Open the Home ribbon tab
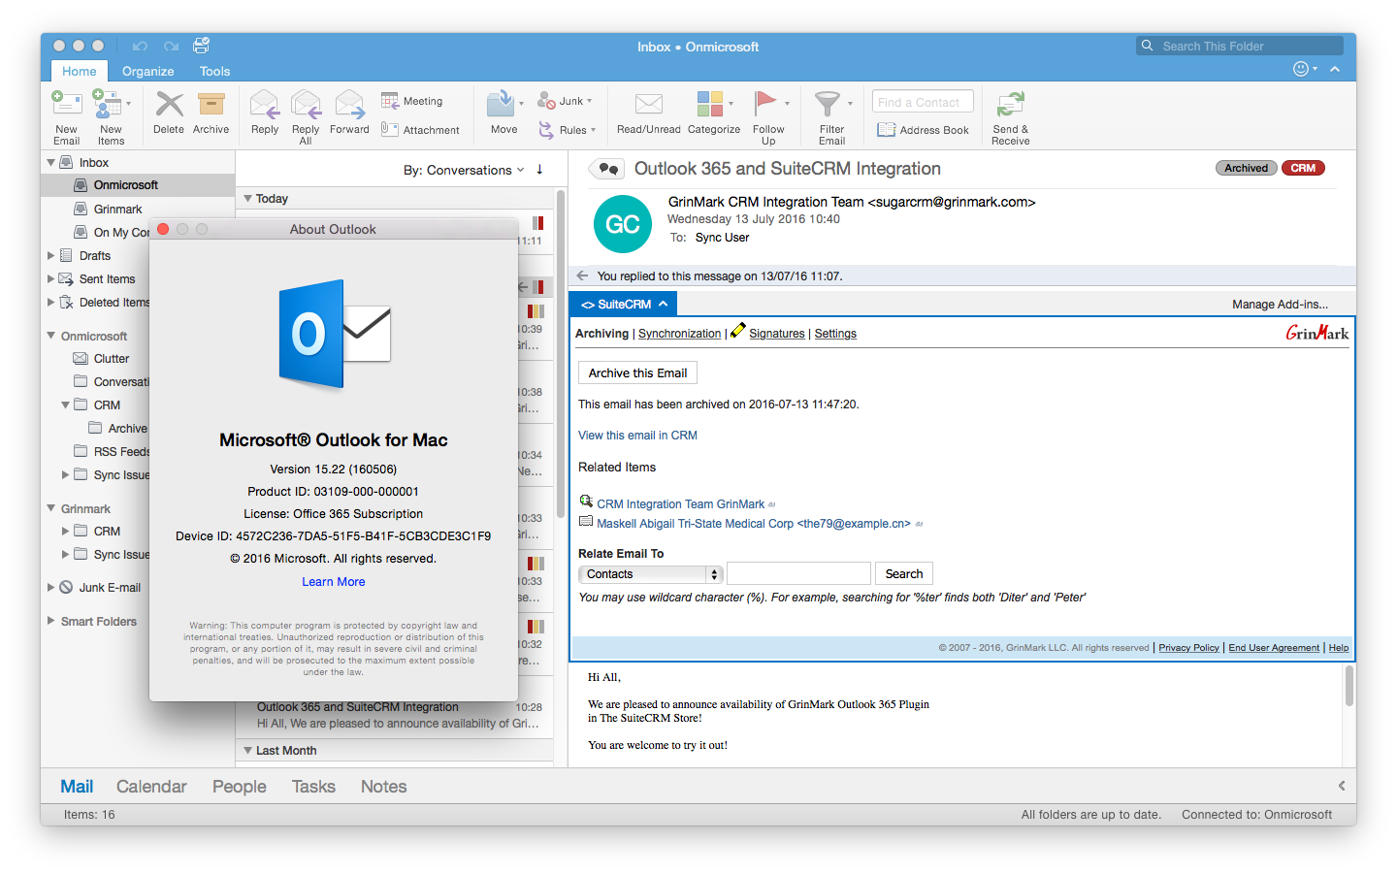Image resolution: width=1397 pixels, height=874 pixels. [80, 71]
